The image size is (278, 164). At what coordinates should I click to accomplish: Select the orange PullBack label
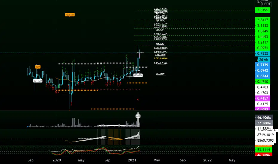70,15
